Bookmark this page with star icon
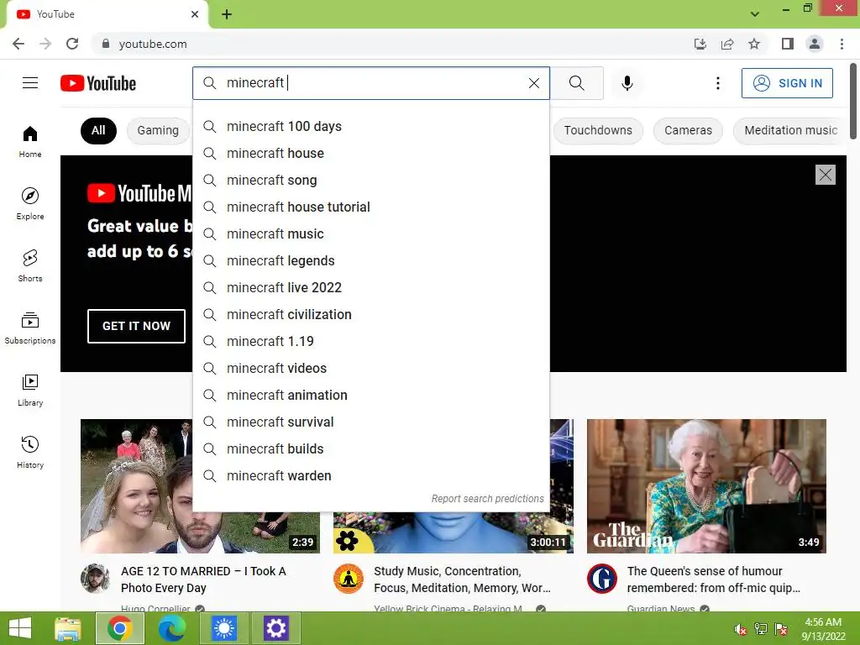 (x=754, y=44)
